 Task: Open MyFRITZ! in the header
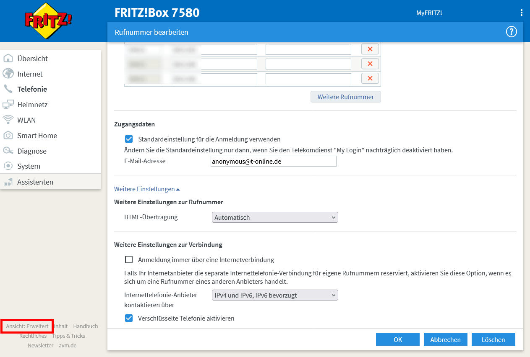(x=429, y=13)
